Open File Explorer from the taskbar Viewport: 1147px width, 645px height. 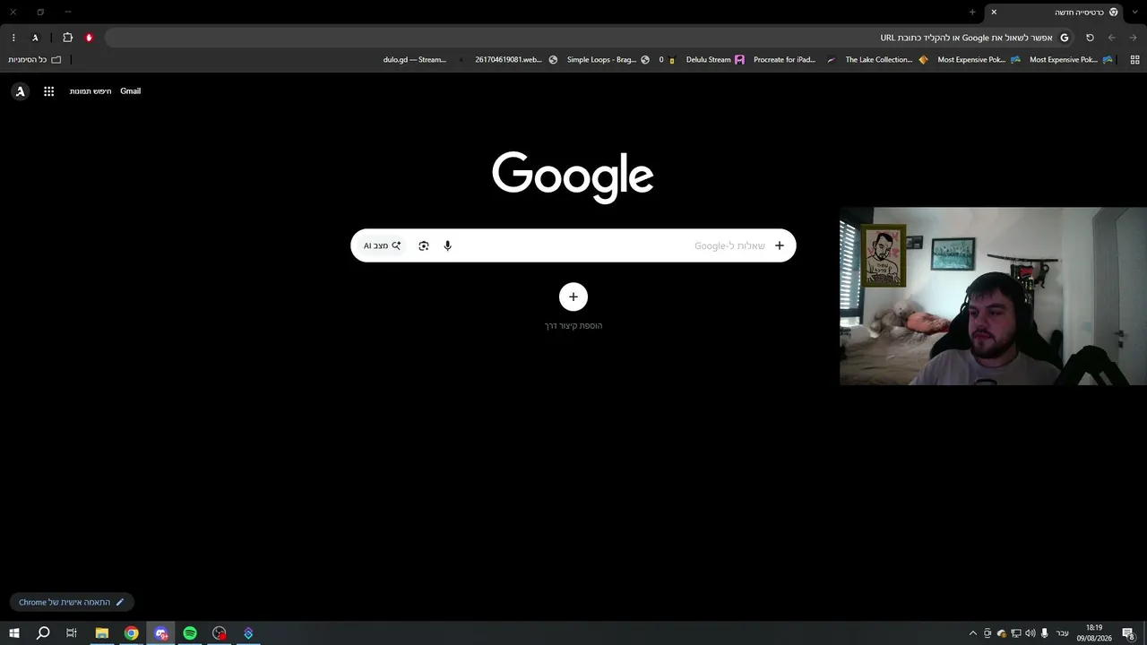tap(102, 633)
